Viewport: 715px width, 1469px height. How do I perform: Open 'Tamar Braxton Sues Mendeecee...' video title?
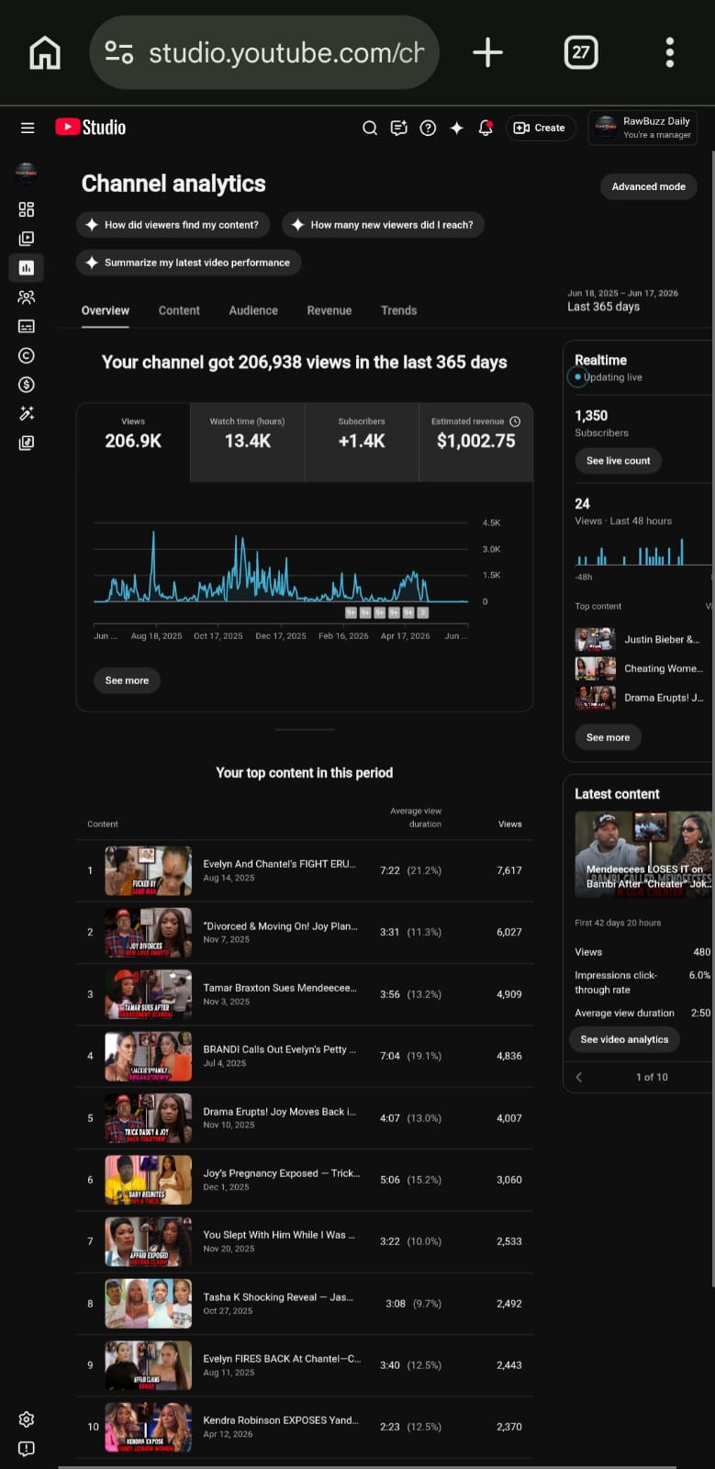click(x=280, y=988)
